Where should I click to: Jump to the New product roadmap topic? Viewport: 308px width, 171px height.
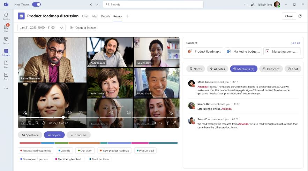tap(114, 150)
